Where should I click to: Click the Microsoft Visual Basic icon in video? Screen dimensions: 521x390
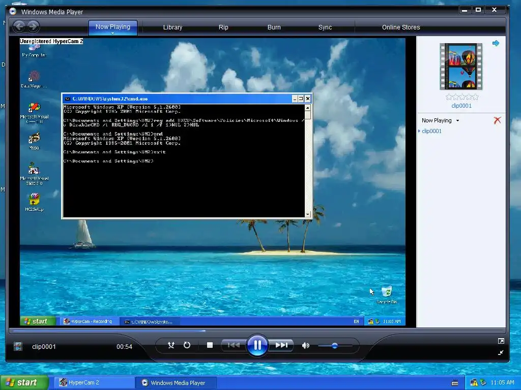[x=34, y=174]
